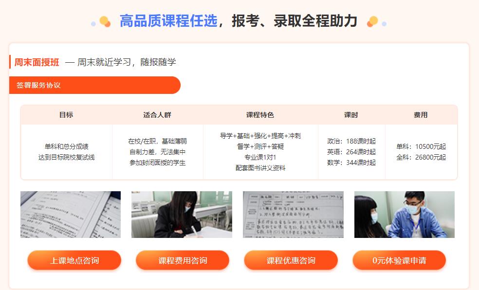The image size is (479, 290).
Task: Click the 报考、录取全程助力 title text
Action: click(295, 21)
